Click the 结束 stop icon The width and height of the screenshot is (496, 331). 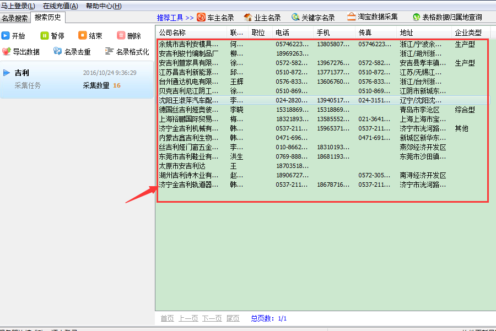click(90, 35)
